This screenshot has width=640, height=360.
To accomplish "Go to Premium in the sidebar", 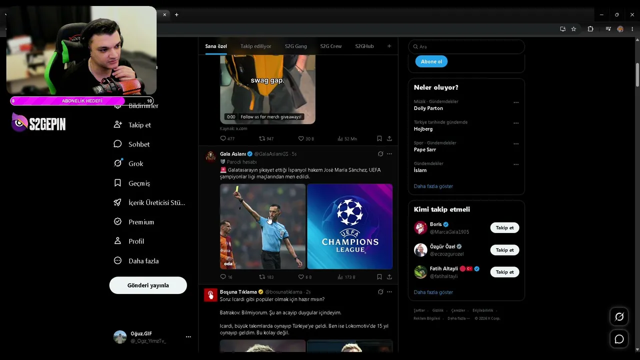I will 134,222.
